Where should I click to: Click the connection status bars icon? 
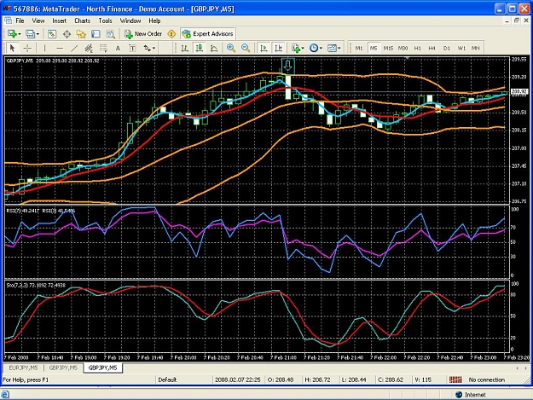click(x=455, y=380)
